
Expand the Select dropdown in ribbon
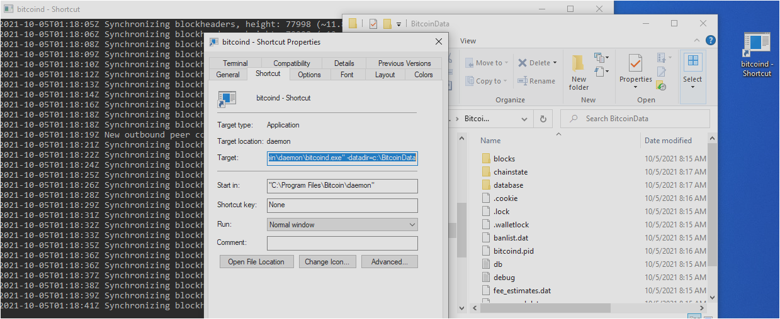[x=692, y=87]
